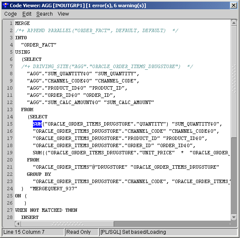This screenshot has width=240, height=238.
Task: Click the APPEND PARALLEL hint comment
Action: 97,30
